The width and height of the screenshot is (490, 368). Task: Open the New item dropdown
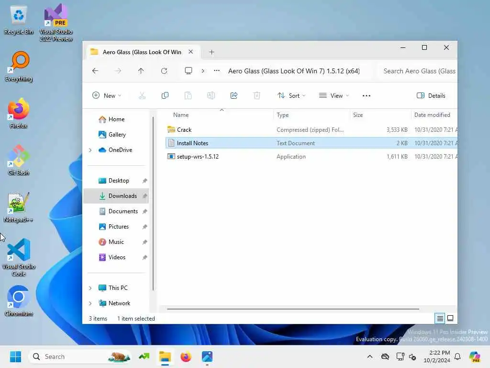point(107,95)
